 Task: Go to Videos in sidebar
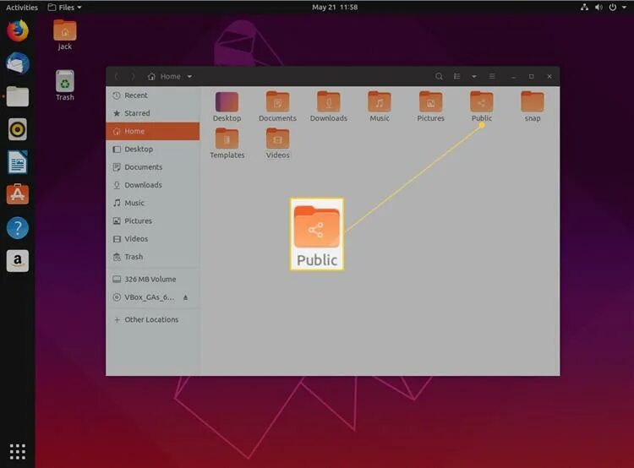(x=153, y=239)
